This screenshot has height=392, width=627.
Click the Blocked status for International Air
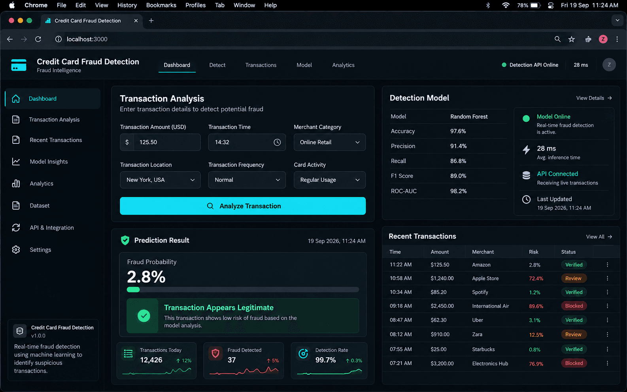pos(574,306)
